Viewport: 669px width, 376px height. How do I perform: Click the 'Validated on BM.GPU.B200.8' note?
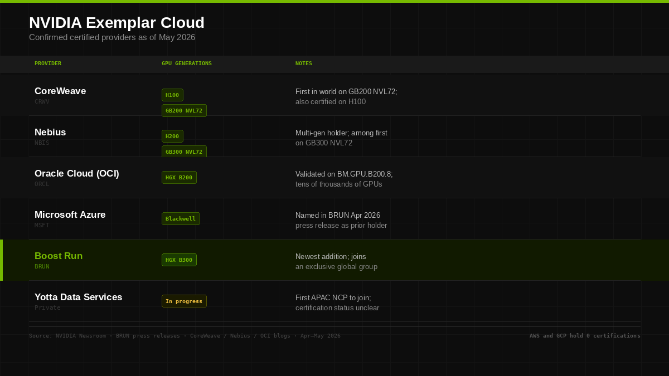coord(344,174)
